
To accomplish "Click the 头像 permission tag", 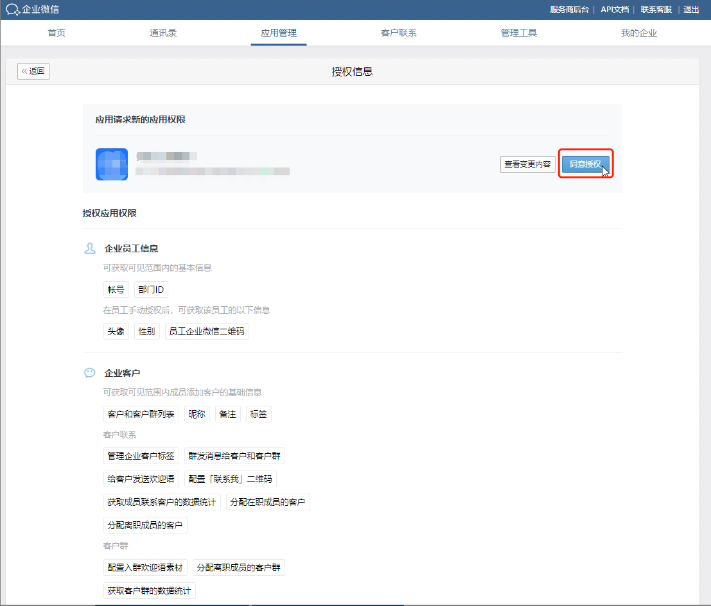I will (116, 331).
